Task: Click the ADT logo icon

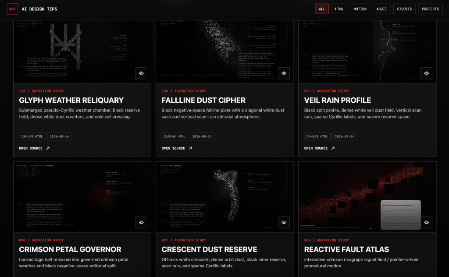Action: (12, 9)
